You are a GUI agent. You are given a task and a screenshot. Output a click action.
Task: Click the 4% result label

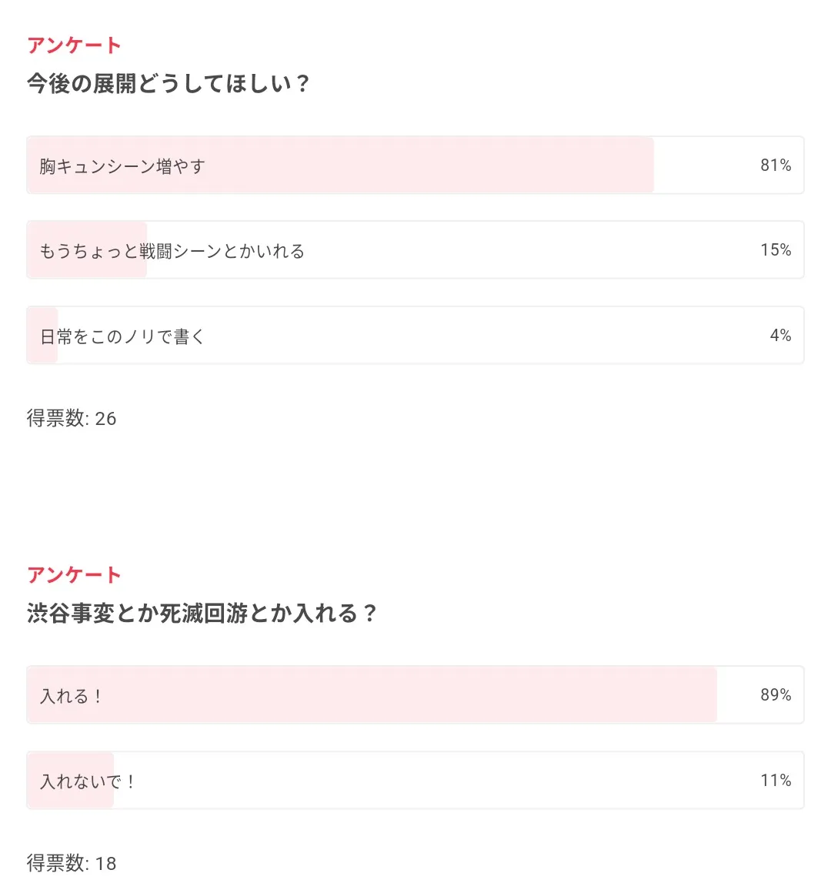click(780, 336)
